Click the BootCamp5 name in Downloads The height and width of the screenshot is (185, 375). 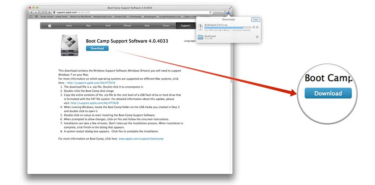pyautogui.click(x=210, y=36)
